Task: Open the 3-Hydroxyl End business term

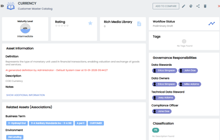Action: coord(17,123)
